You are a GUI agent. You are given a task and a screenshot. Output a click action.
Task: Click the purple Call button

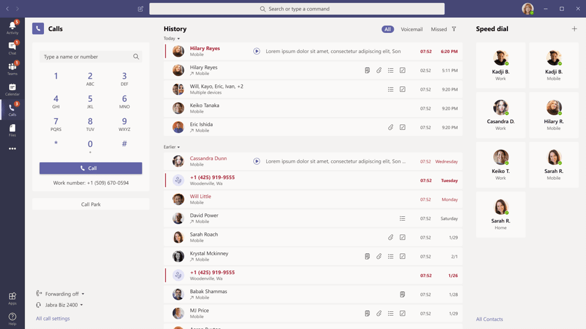[91, 168]
